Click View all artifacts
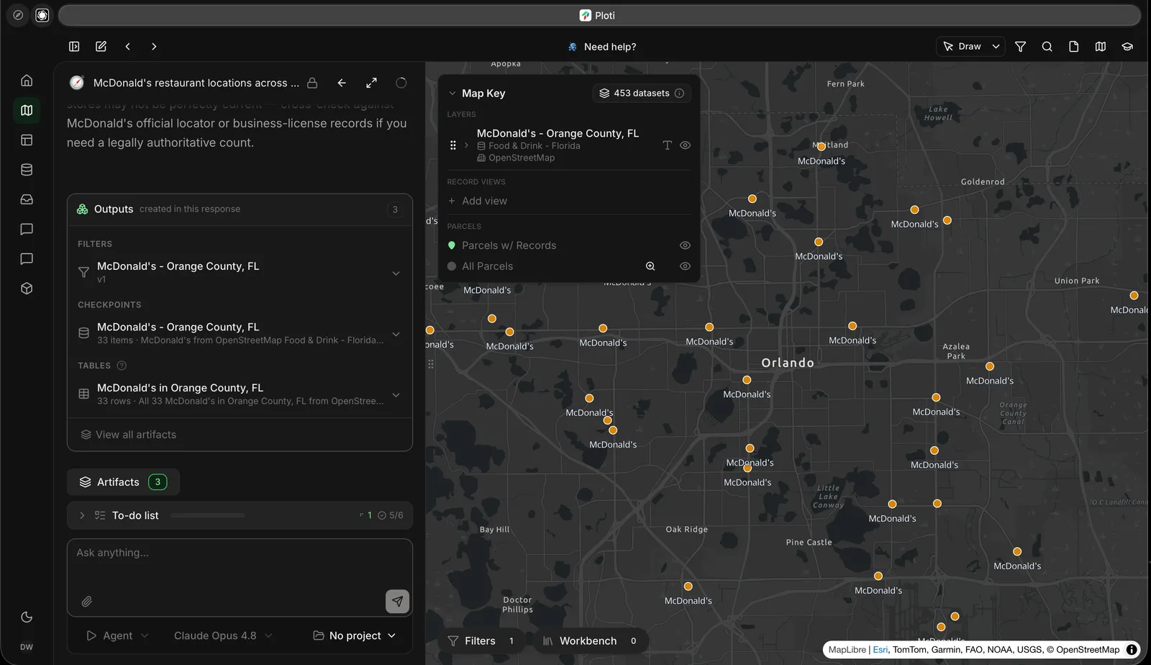1151x665 pixels. click(129, 435)
